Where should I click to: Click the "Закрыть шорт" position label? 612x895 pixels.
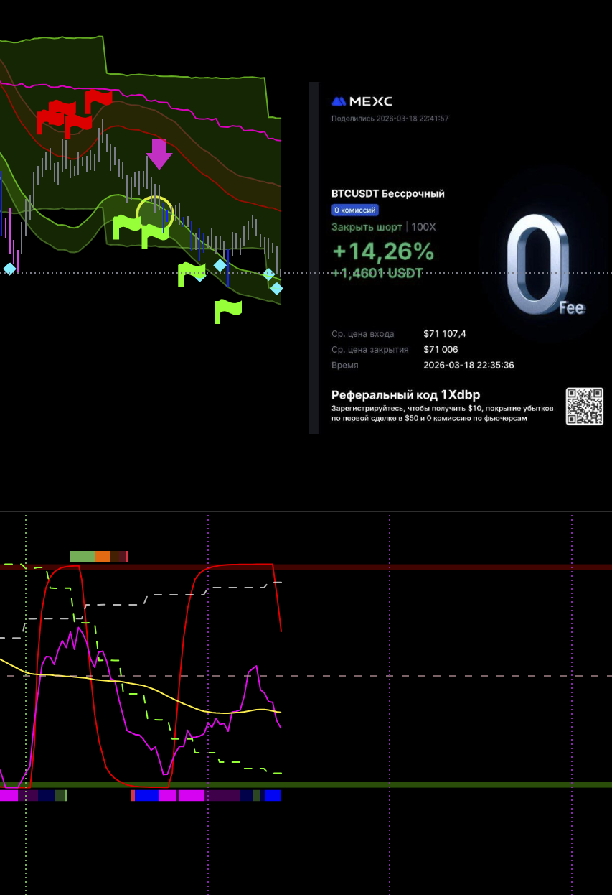367,227
